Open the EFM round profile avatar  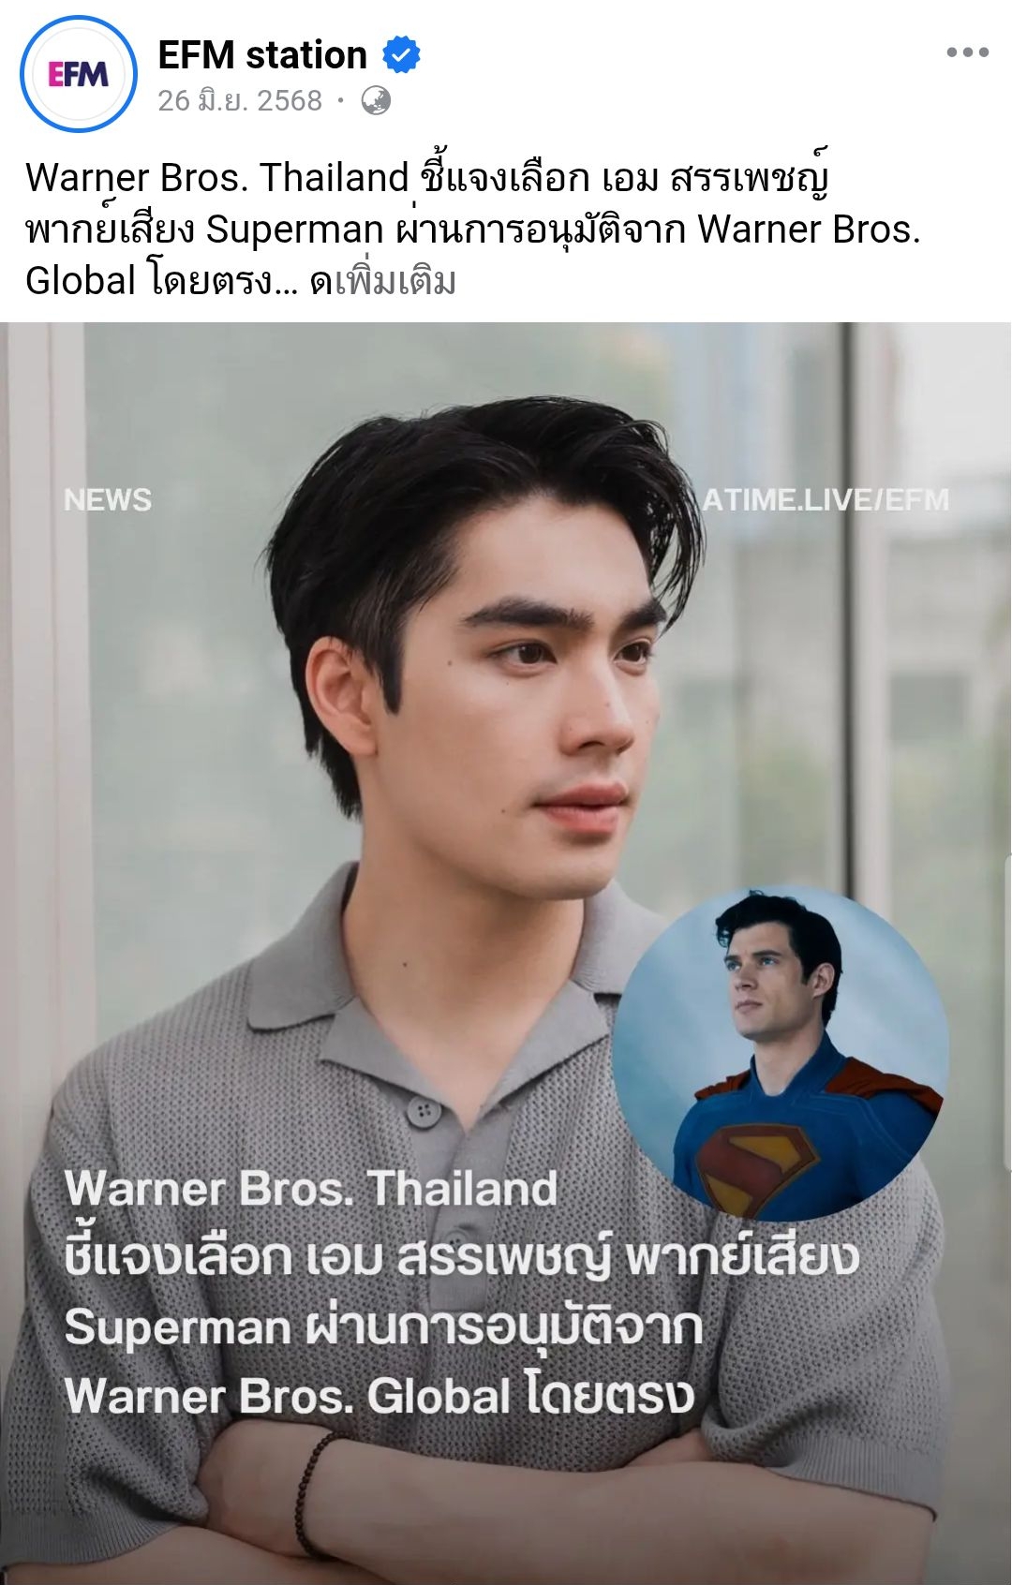tap(79, 74)
